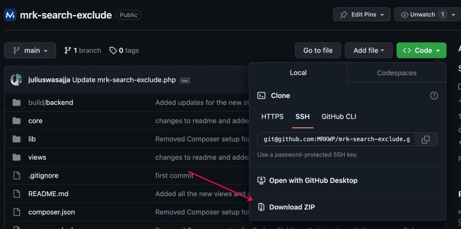This screenshot has height=229, width=461.
Task: Open the main branch selector dropdown
Action: click(x=30, y=50)
